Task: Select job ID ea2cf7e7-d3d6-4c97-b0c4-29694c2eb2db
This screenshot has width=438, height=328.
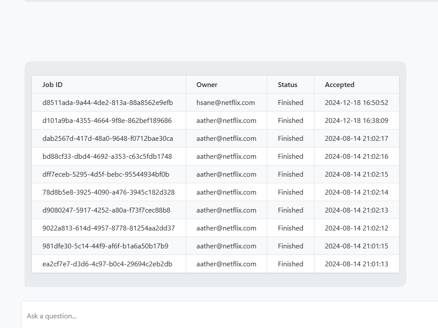Action: pos(107,264)
